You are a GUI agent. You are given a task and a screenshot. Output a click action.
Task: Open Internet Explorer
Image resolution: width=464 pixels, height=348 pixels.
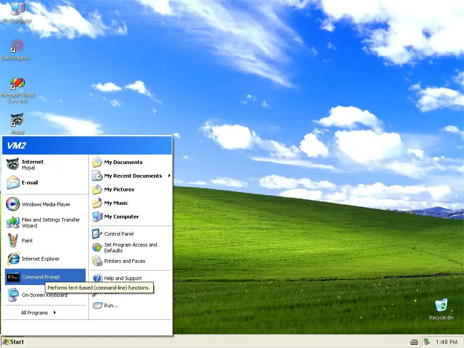(x=45, y=259)
